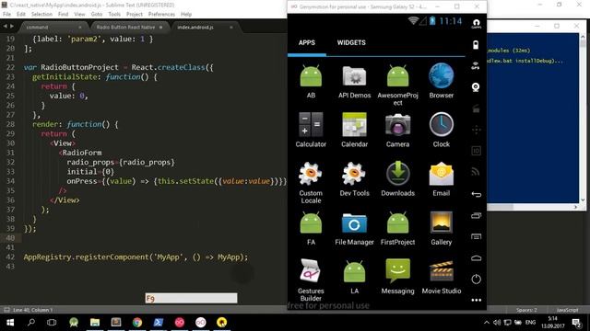590x331 pixels.
Task: Click the Genymotion menu button
Action: coord(476,236)
